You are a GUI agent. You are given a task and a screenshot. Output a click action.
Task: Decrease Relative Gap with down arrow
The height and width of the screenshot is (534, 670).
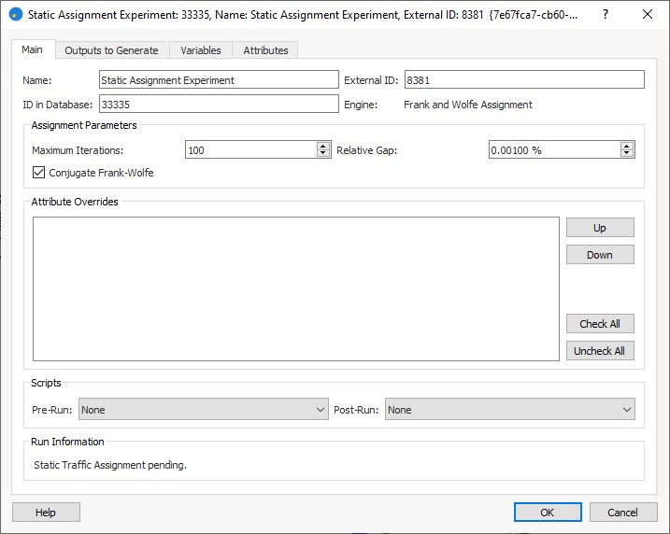tap(627, 153)
